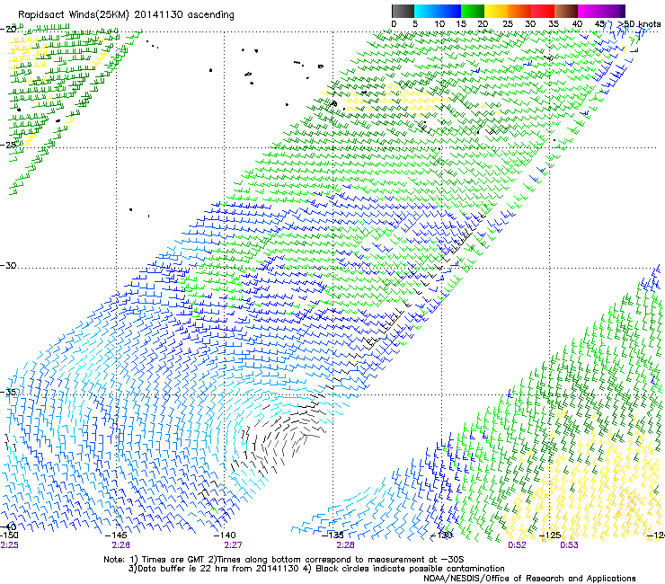Click the legend scale label "25"
This screenshot has height=584, width=665.
[508, 24]
